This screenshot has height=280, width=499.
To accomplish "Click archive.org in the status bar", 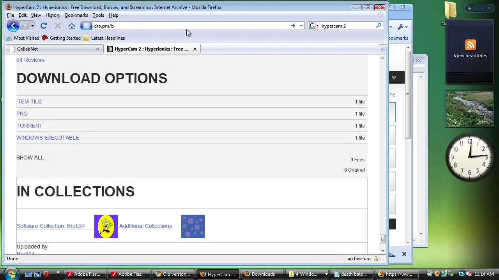I will 359,259.
